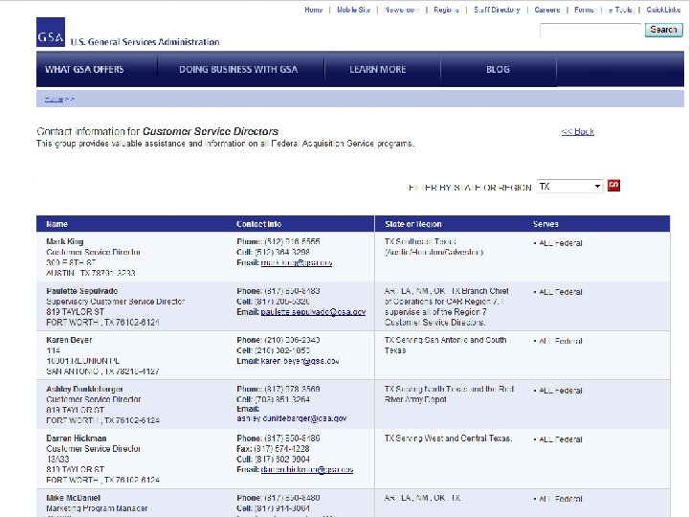Open the LEARN MORE menu

(377, 69)
